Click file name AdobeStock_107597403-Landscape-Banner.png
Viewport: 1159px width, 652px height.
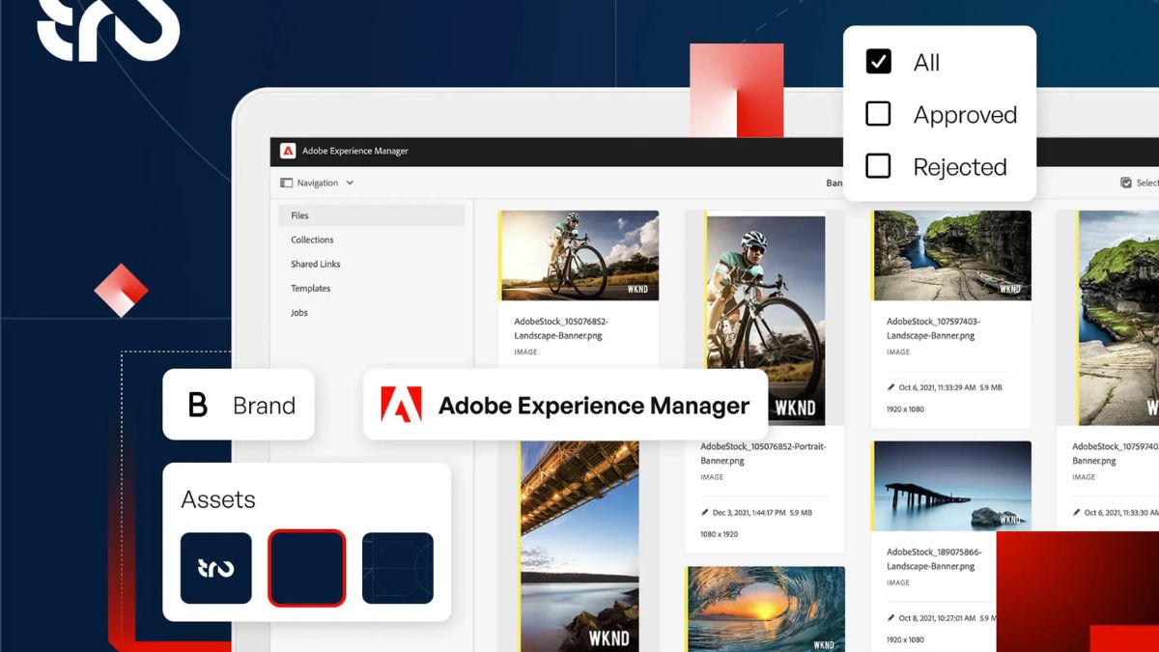click(934, 328)
